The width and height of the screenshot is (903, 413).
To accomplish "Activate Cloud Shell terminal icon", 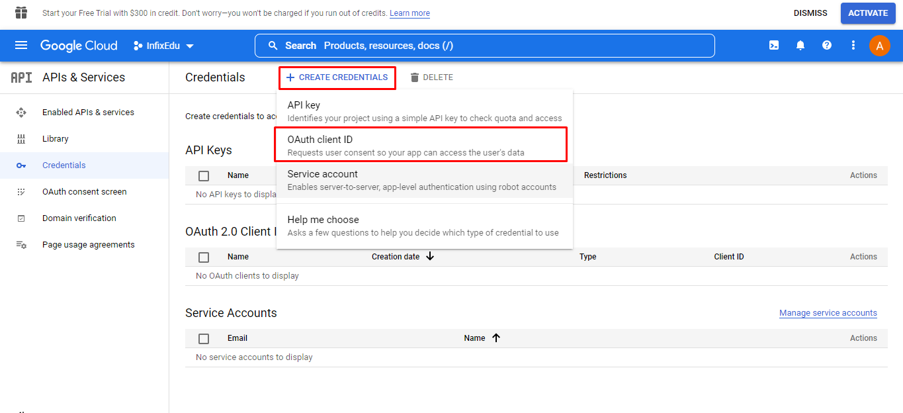I will coord(773,46).
